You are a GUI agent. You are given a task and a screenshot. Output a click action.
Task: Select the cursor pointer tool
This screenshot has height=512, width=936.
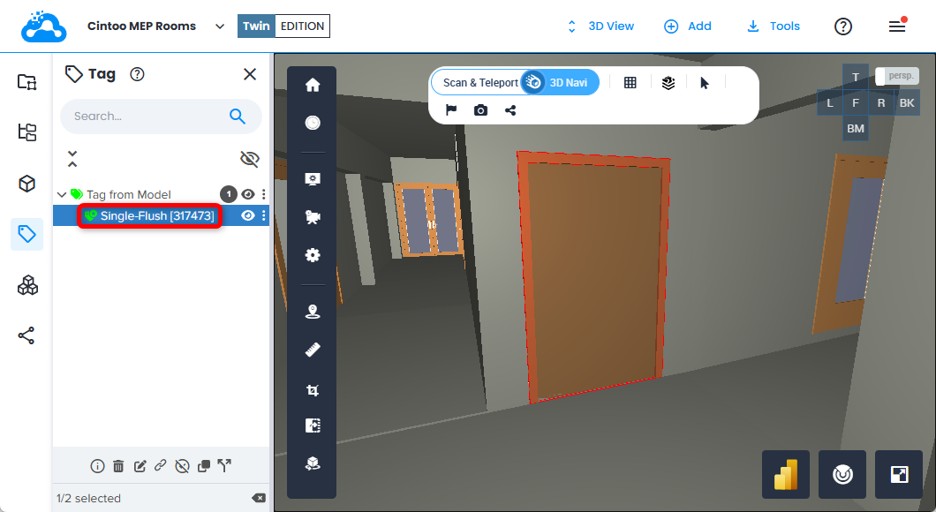point(705,83)
